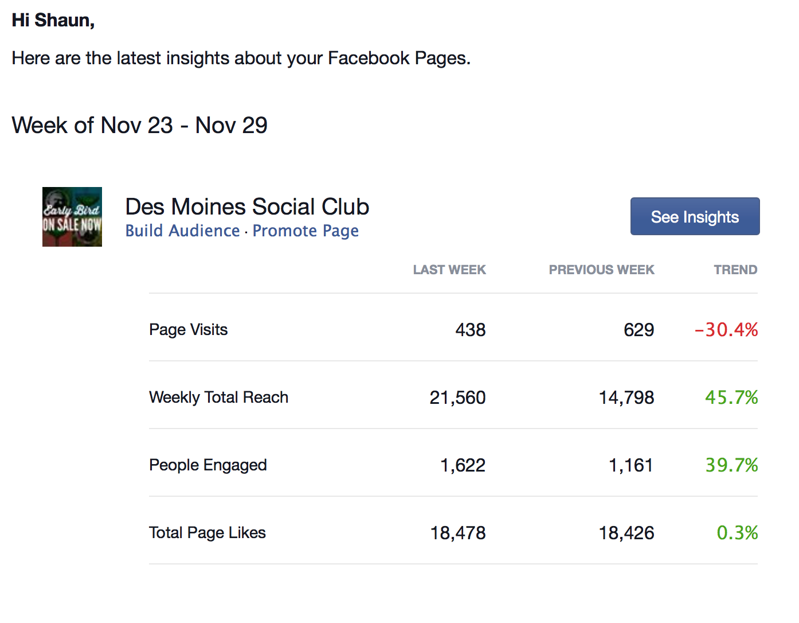Click the TREND column header
Image resolution: width=799 pixels, height=623 pixels.
[x=735, y=270]
